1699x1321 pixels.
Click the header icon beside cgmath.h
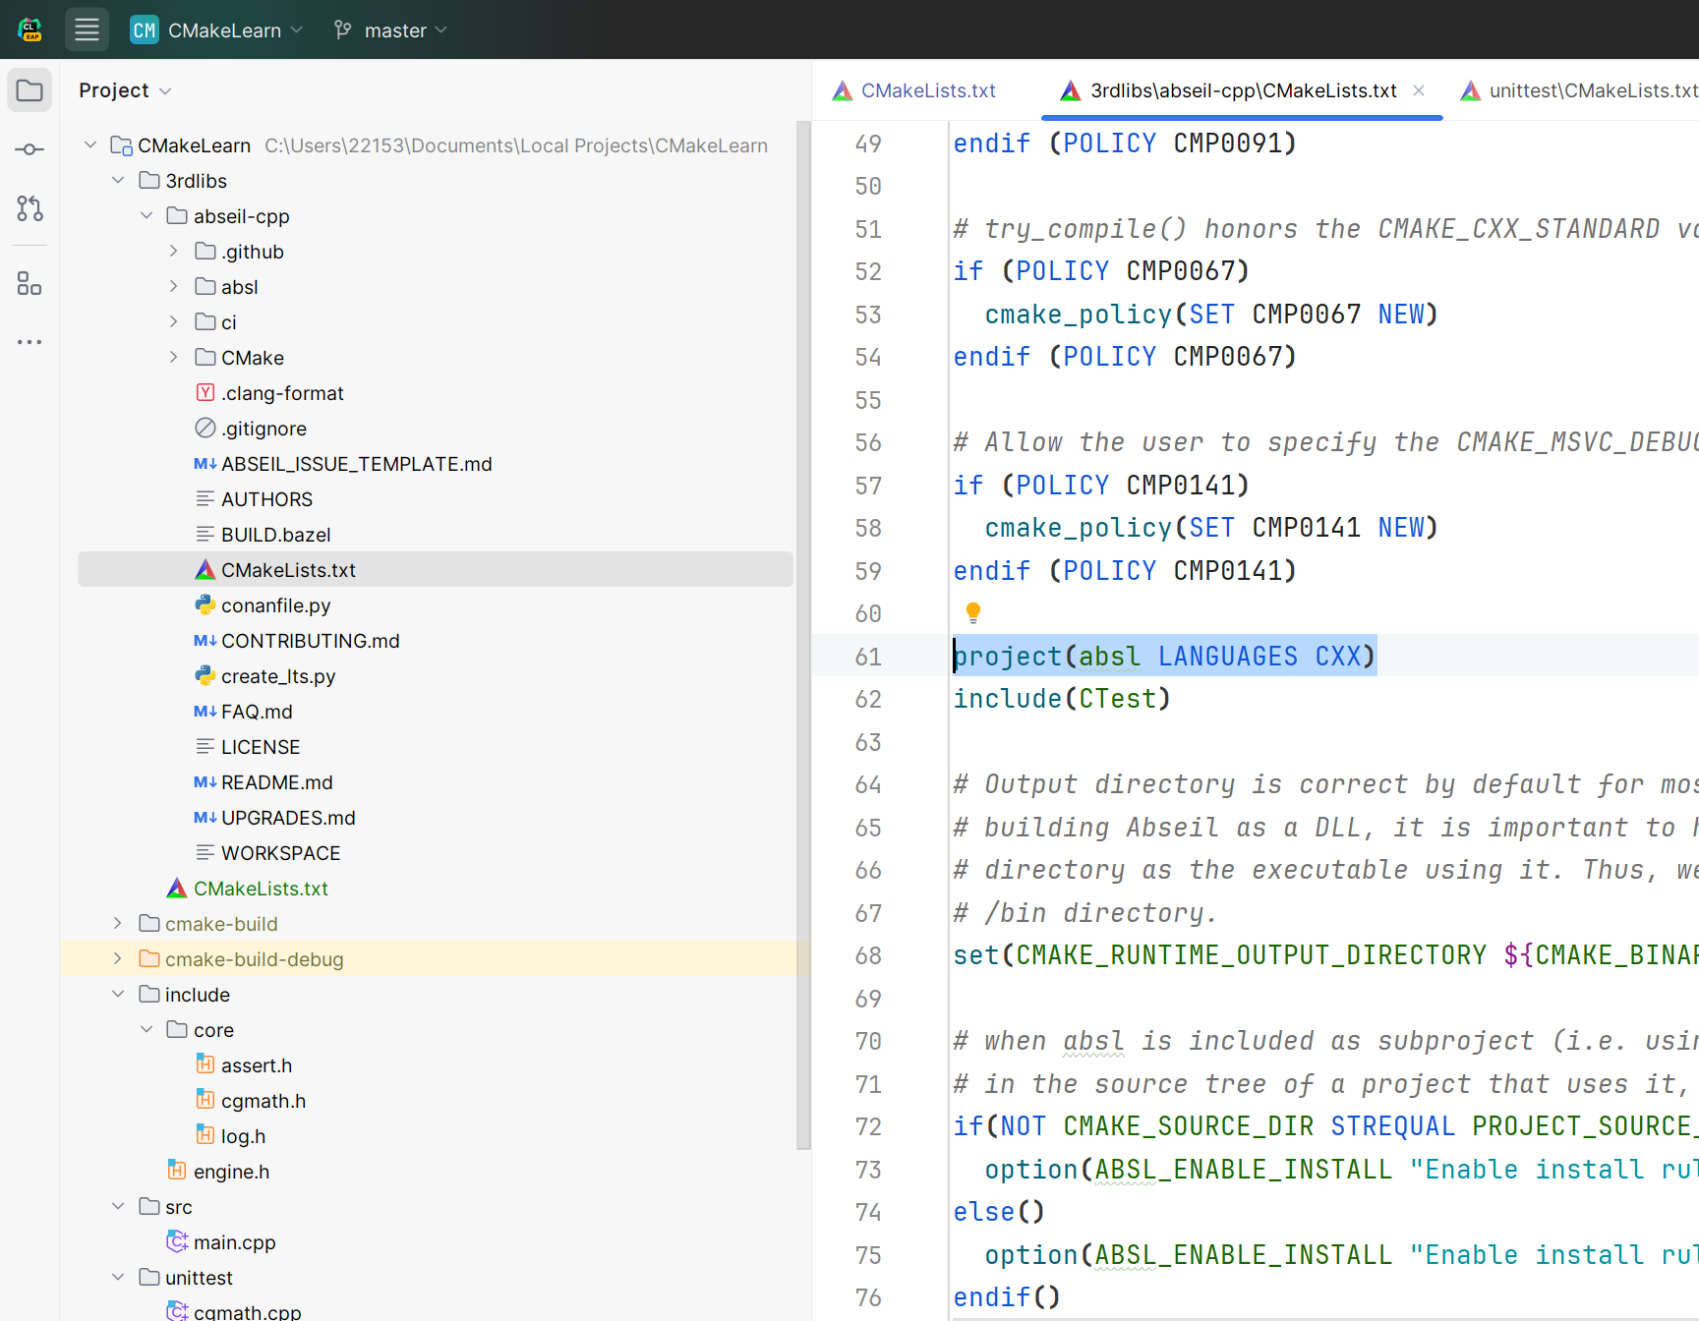pos(205,1100)
